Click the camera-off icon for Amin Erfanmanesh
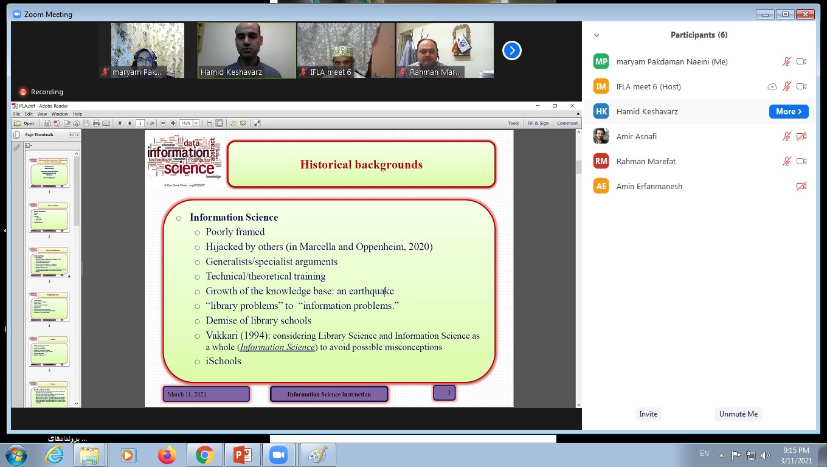Viewport: 827px width, 467px height. (x=801, y=186)
